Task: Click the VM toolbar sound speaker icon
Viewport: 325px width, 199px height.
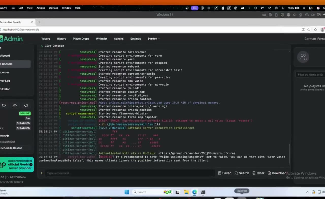Action: [295, 15]
